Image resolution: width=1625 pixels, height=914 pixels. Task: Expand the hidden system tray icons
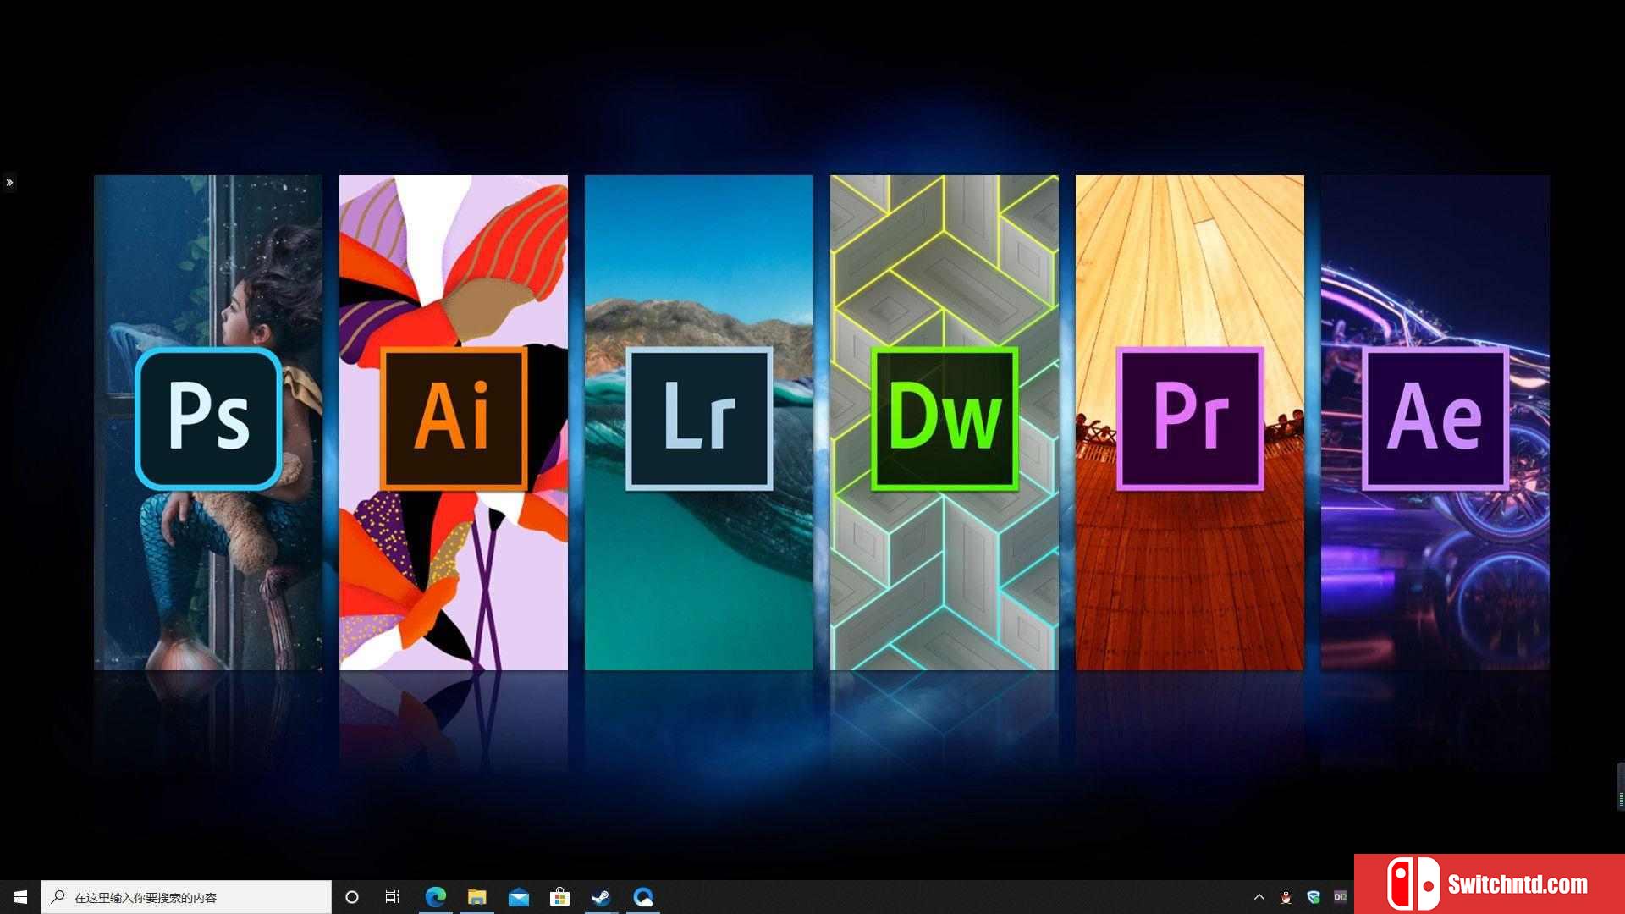pyautogui.click(x=1259, y=897)
